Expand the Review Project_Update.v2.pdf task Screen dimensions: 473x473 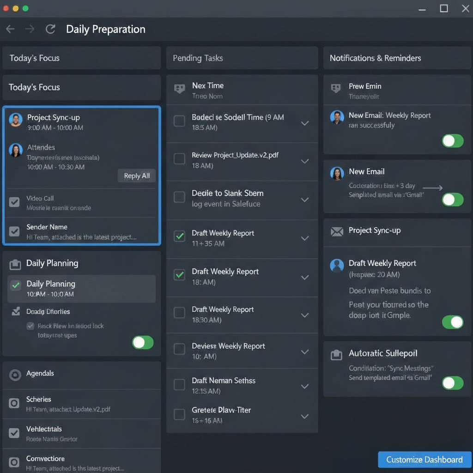tap(304, 161)
